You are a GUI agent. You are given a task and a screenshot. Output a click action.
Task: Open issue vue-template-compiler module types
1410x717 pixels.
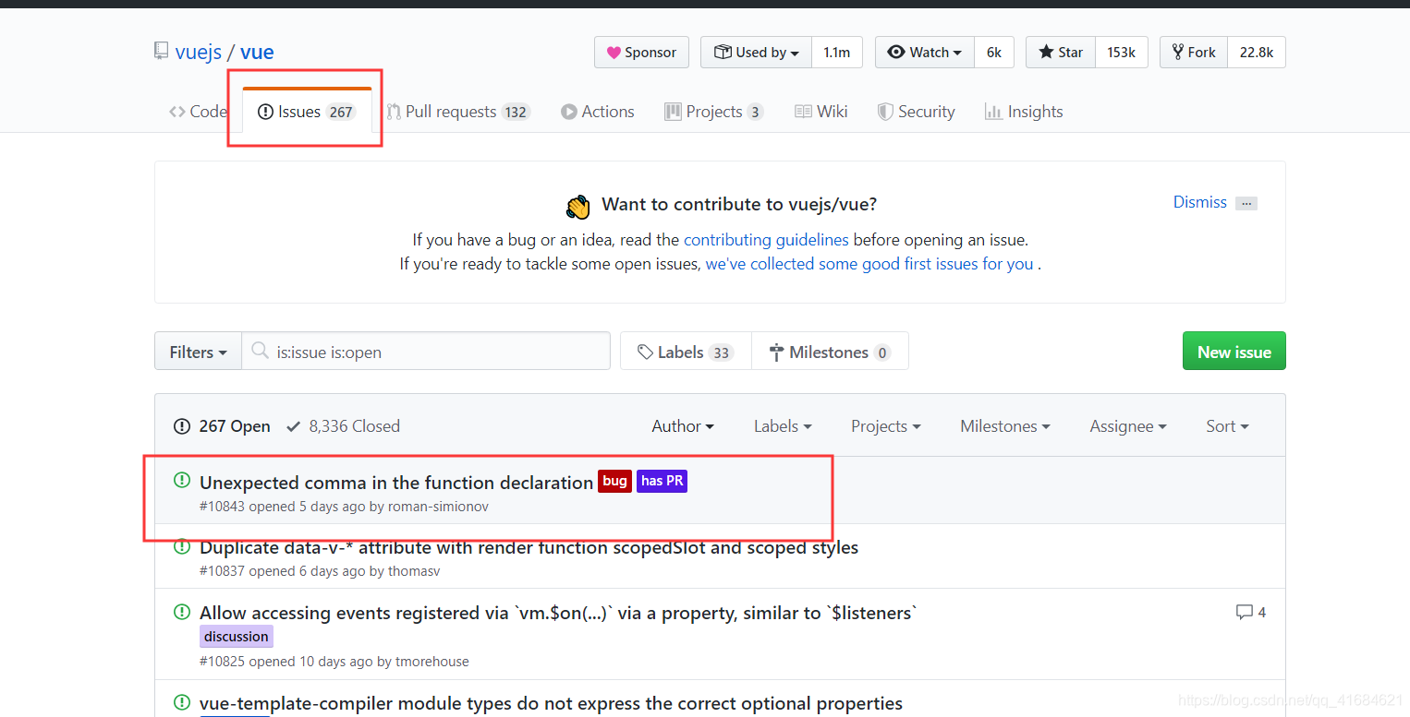[x=551, y=703]
